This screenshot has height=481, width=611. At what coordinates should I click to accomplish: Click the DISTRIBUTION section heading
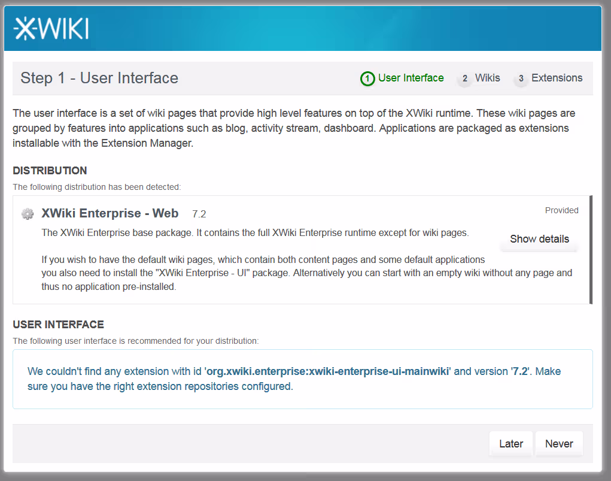coord(50,171)
